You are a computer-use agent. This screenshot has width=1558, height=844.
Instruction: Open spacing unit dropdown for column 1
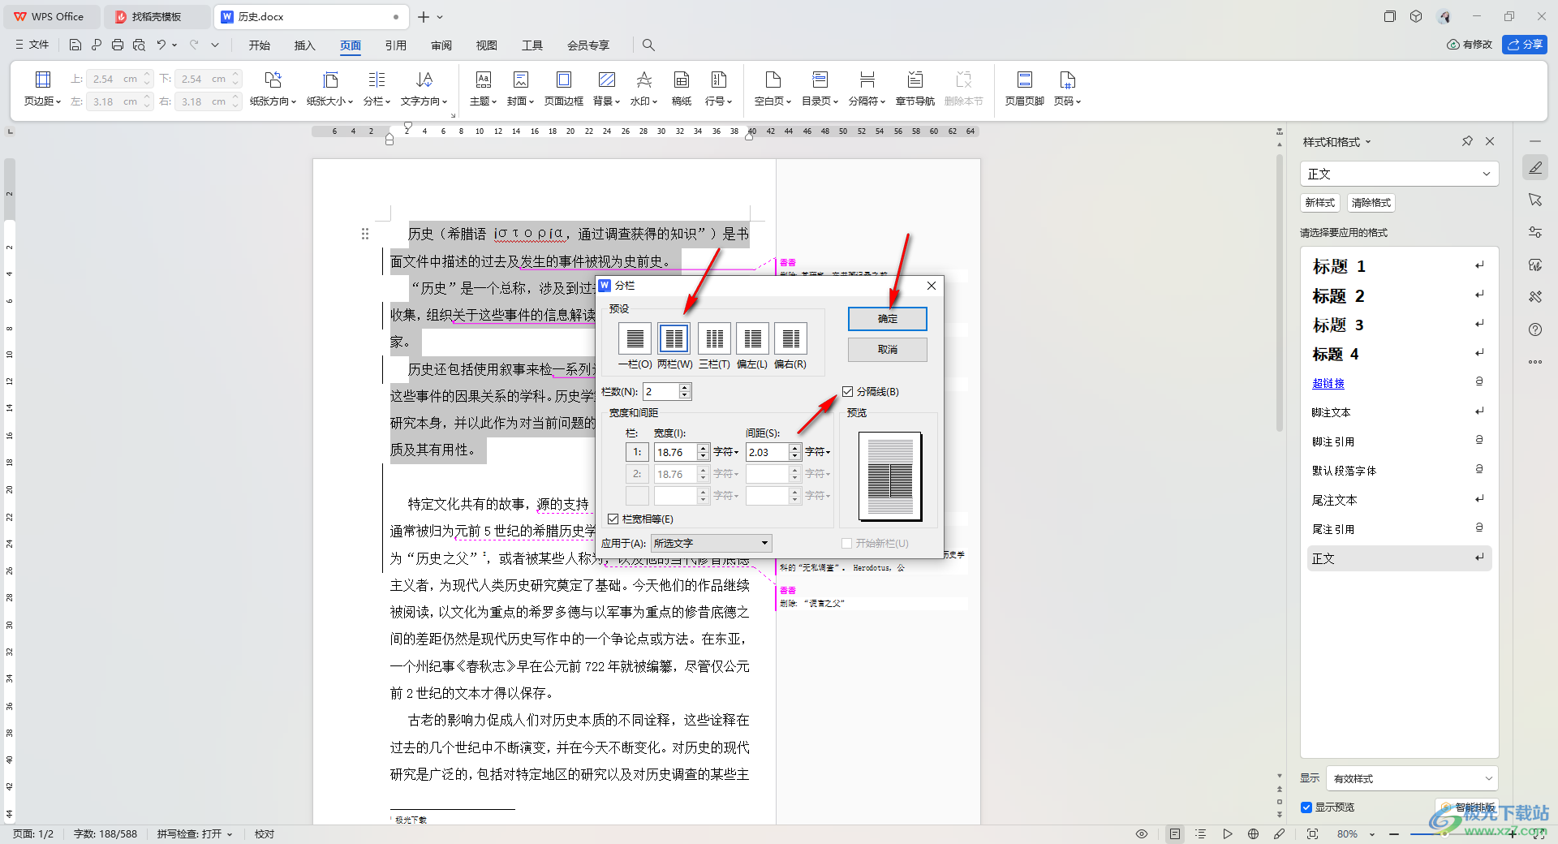tap(818, 452)
